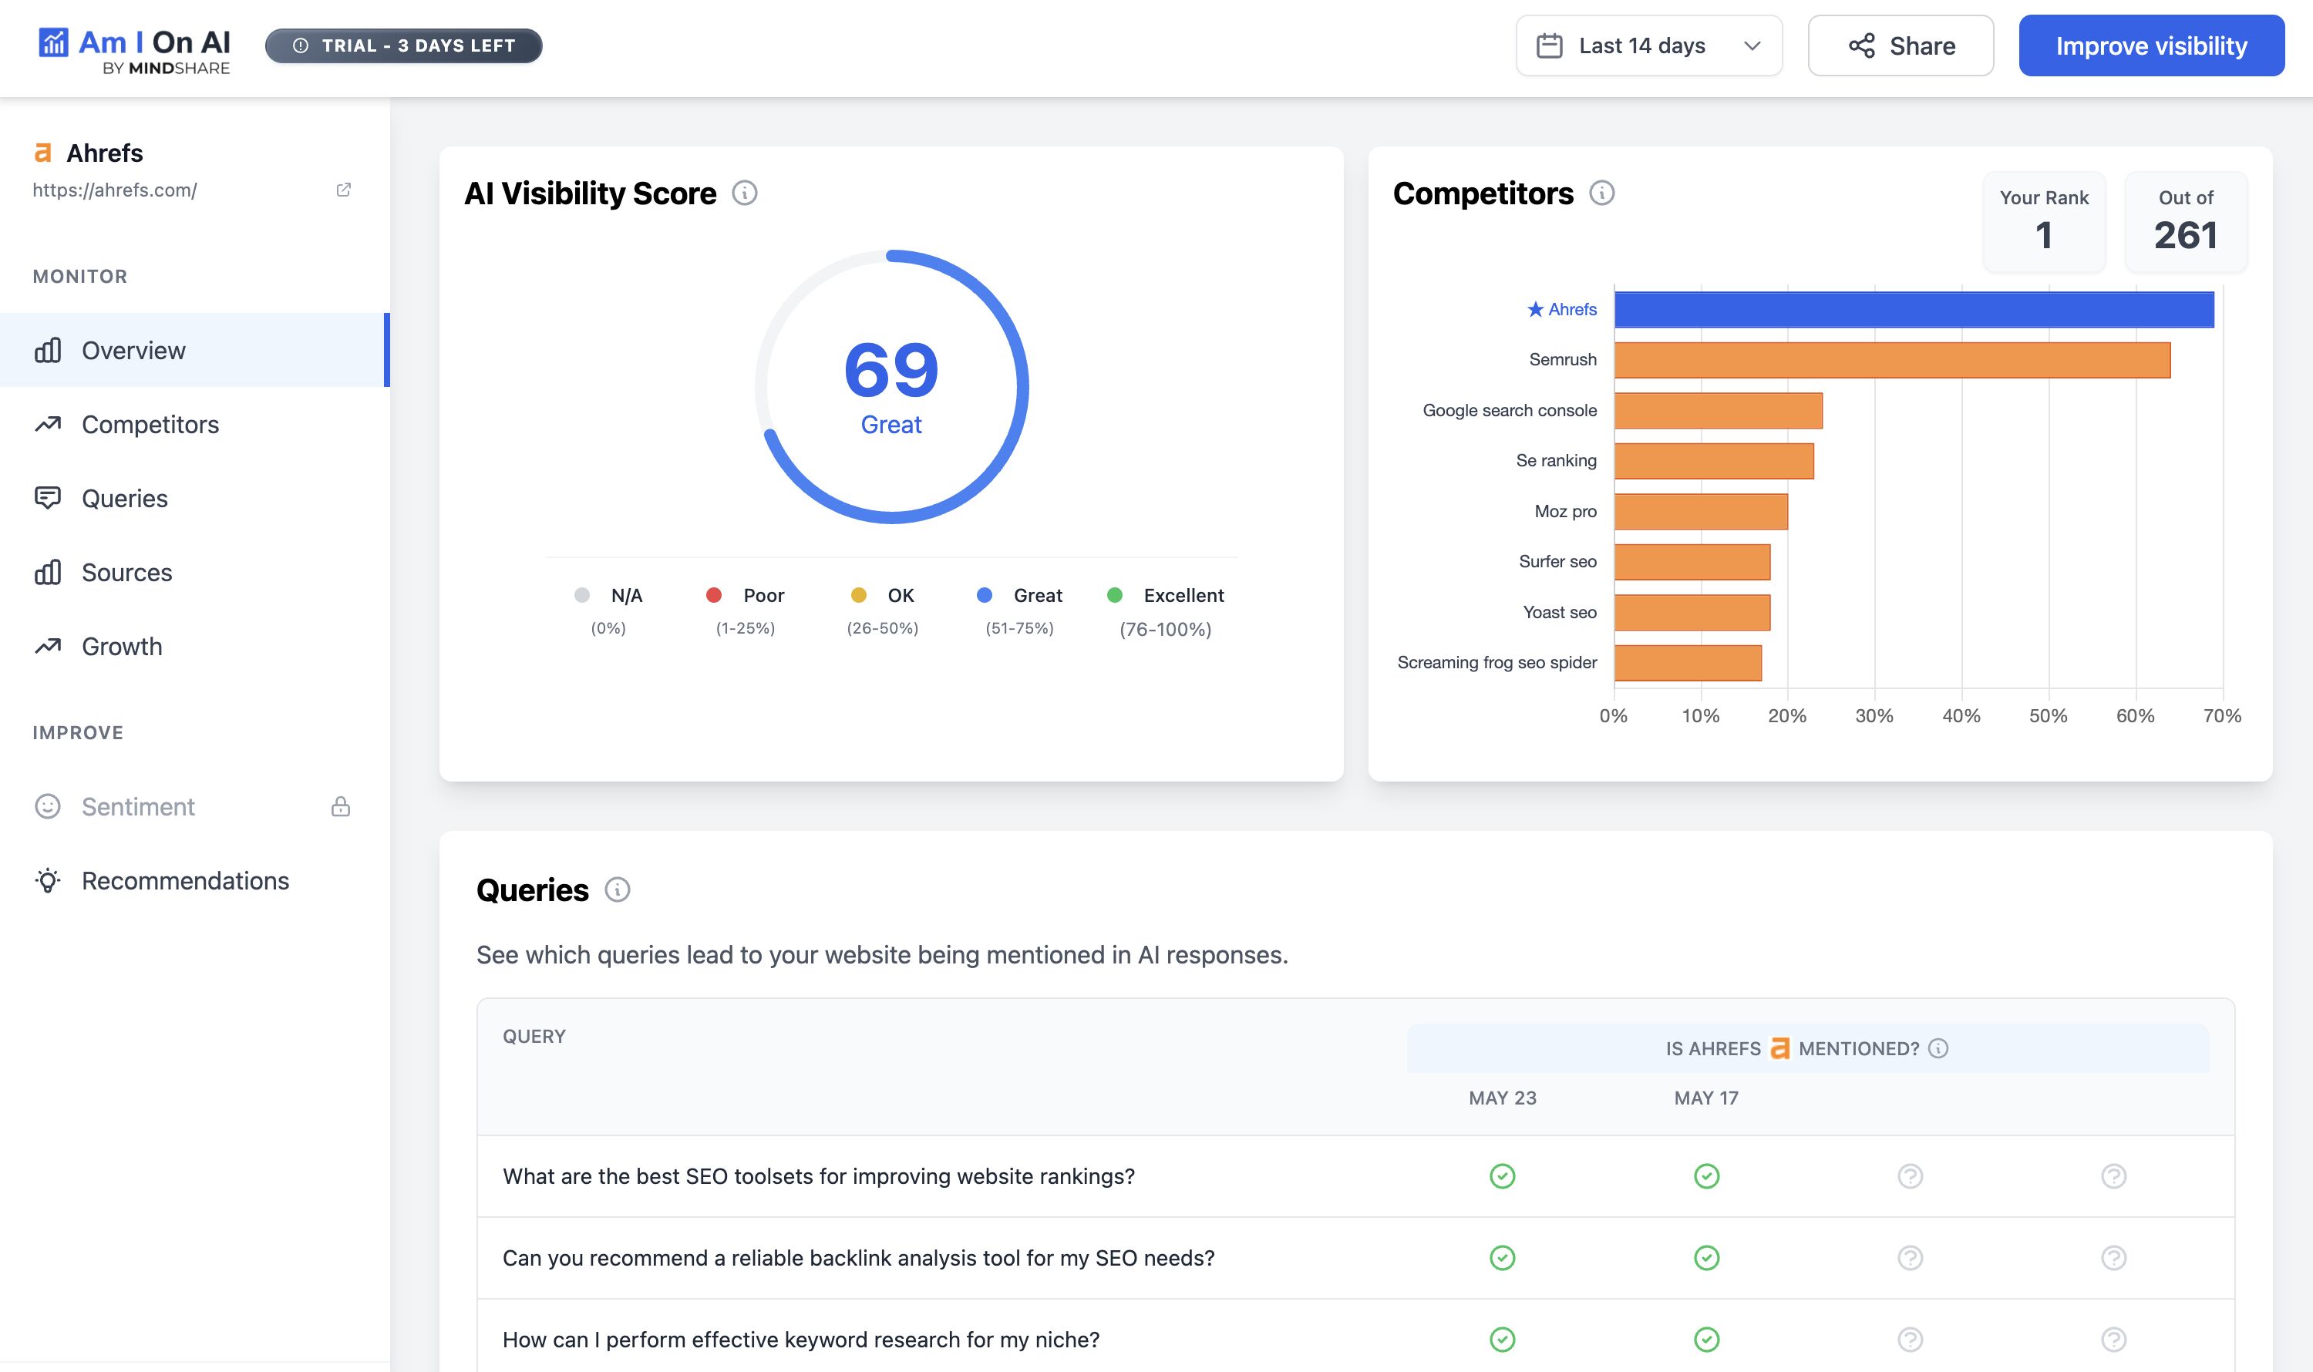This screenshot has width=2313, height=1372.
Task: Click the Share button
Action: (1901, 45)
